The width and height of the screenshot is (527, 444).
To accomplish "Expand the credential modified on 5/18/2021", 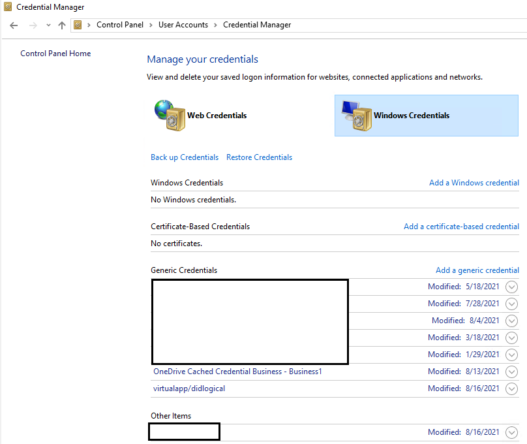I will tap(511, 287).
